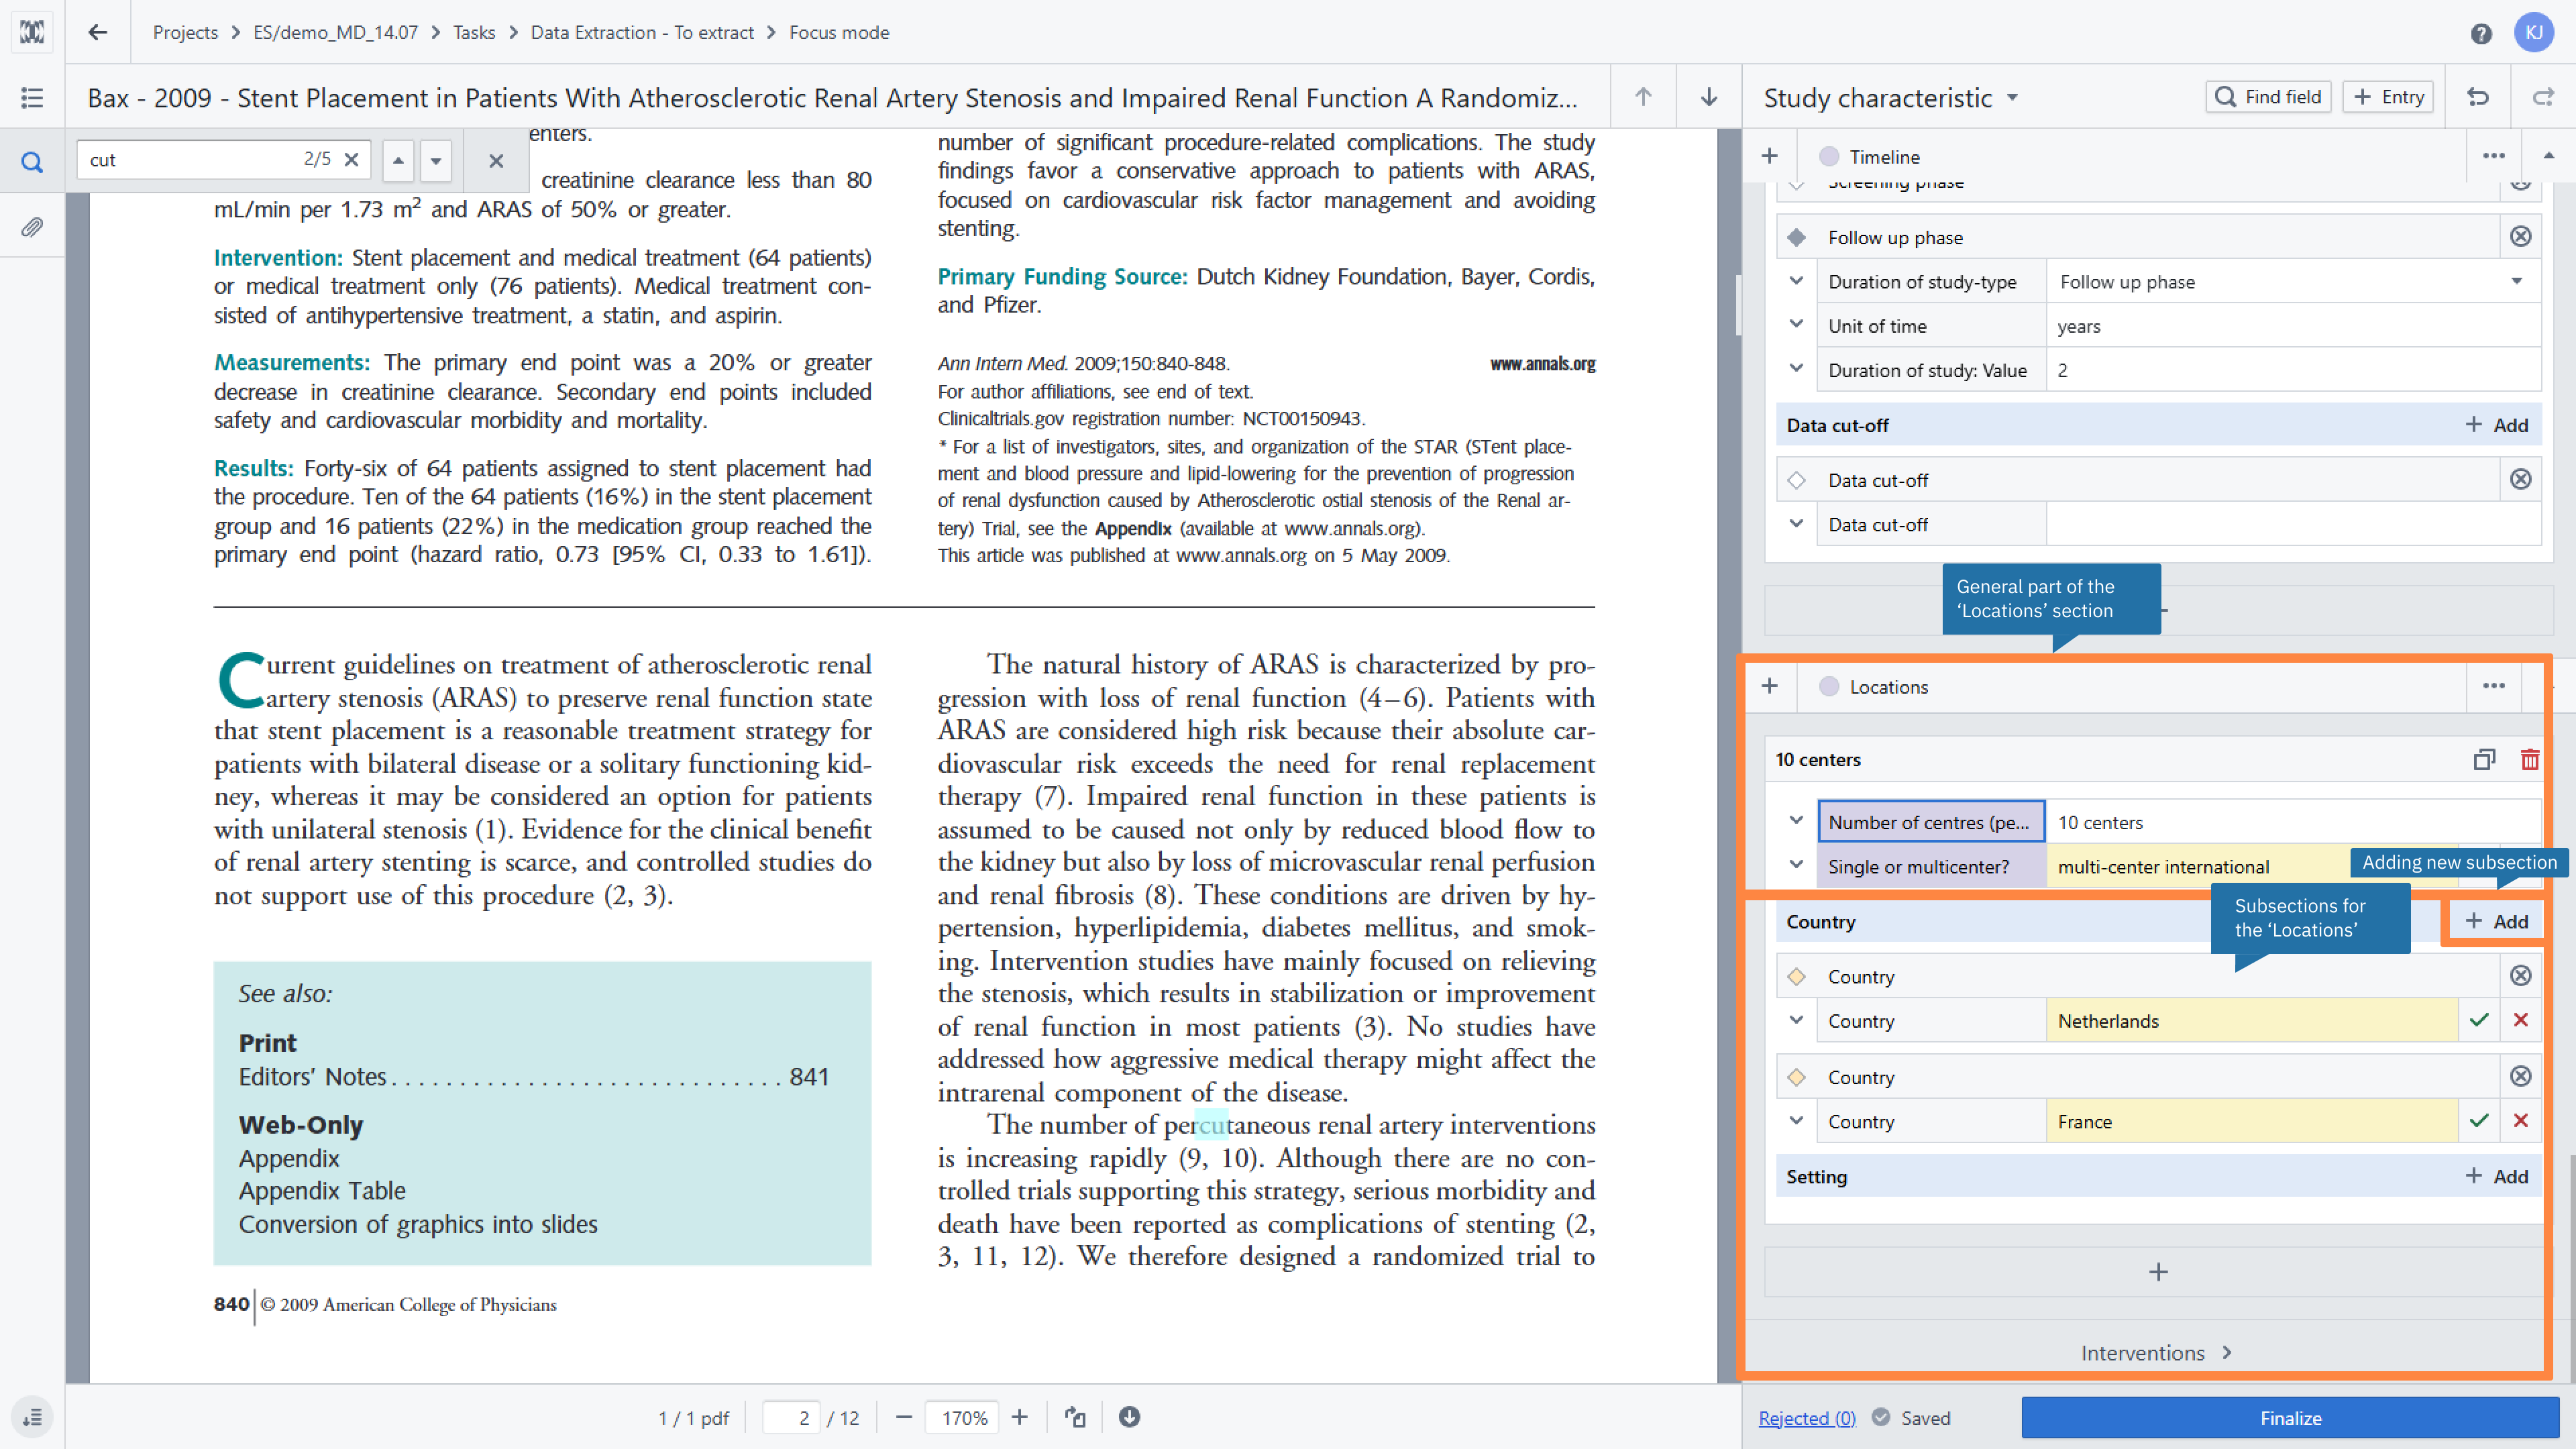Toggle the France Country entry diamond marker
Viewport: 2576px width, 1449px height.
pyautogui.click(x=1797, y=1077)
